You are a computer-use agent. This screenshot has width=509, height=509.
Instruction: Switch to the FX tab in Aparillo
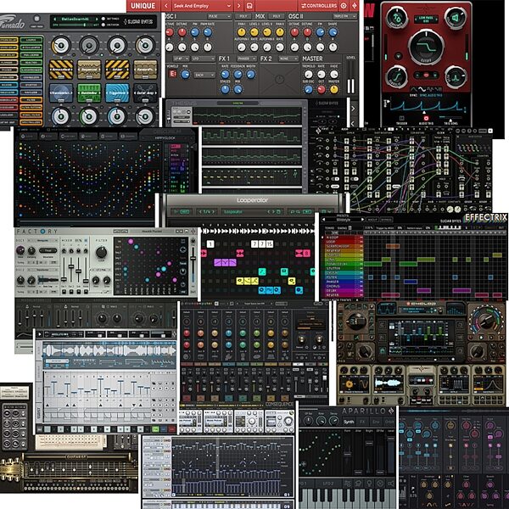(x=362, y=422)
